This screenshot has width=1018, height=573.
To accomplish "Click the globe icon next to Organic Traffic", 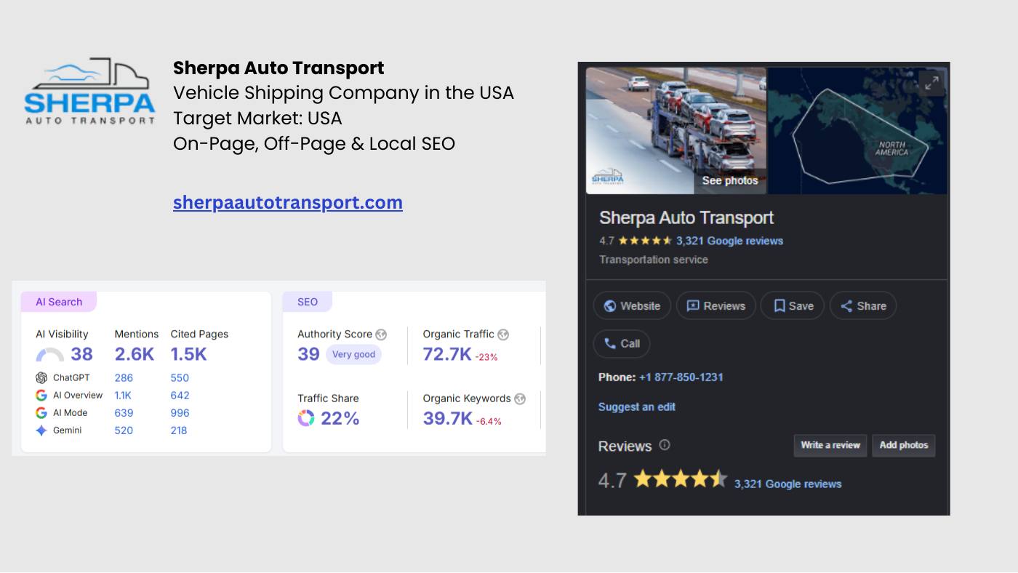I will pyautogui.click(x=503, y=334).
